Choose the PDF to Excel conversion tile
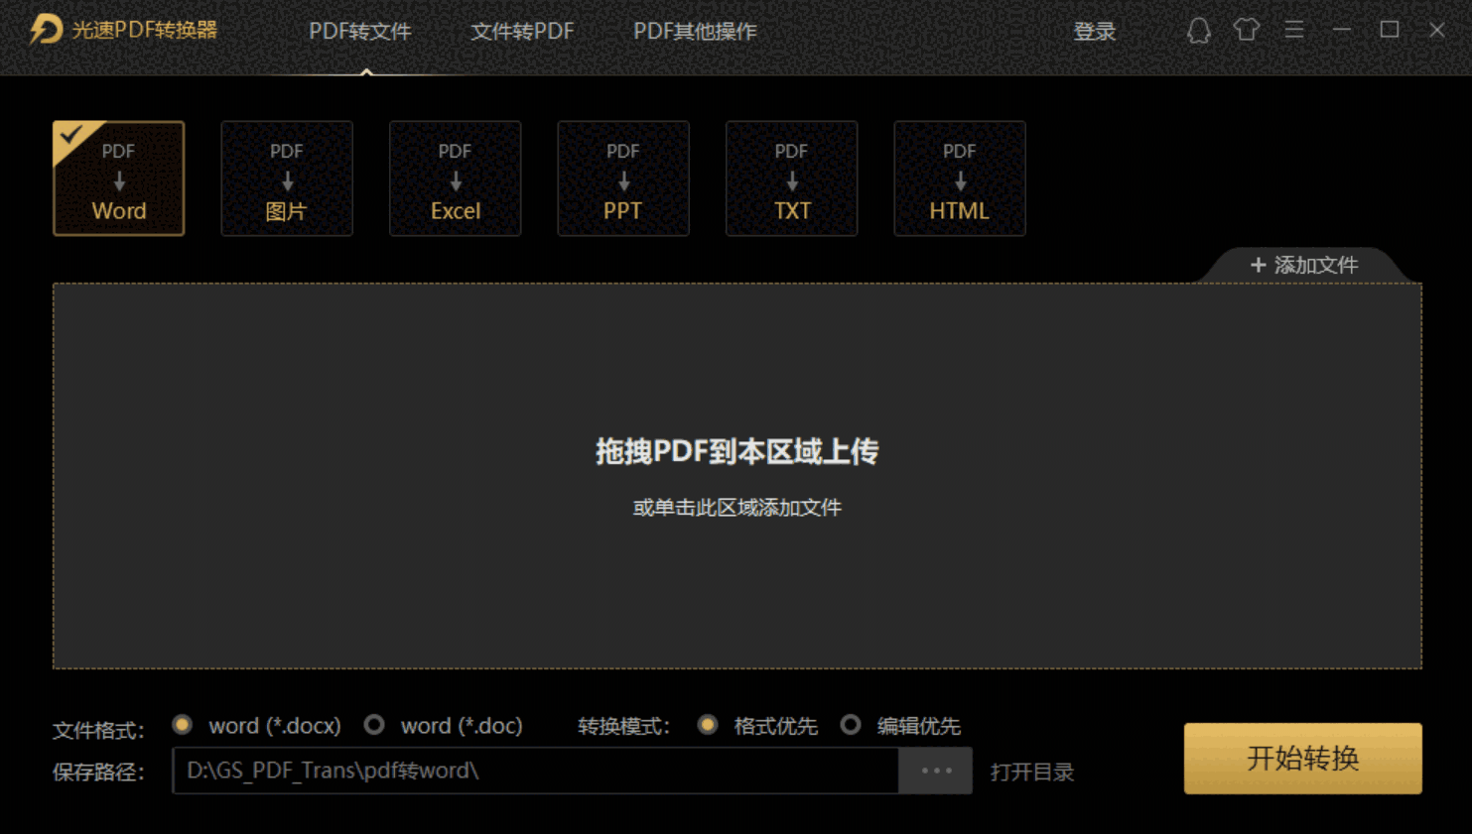The width and height of the screenshot is (1472, 834). click(456, 179)
